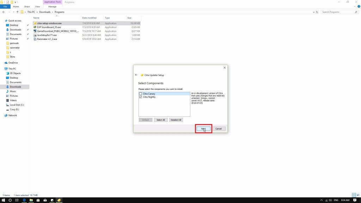Open Task View on taskbar
The width and height of the screenshot is (361, 203).
click(x=17, y=200)
